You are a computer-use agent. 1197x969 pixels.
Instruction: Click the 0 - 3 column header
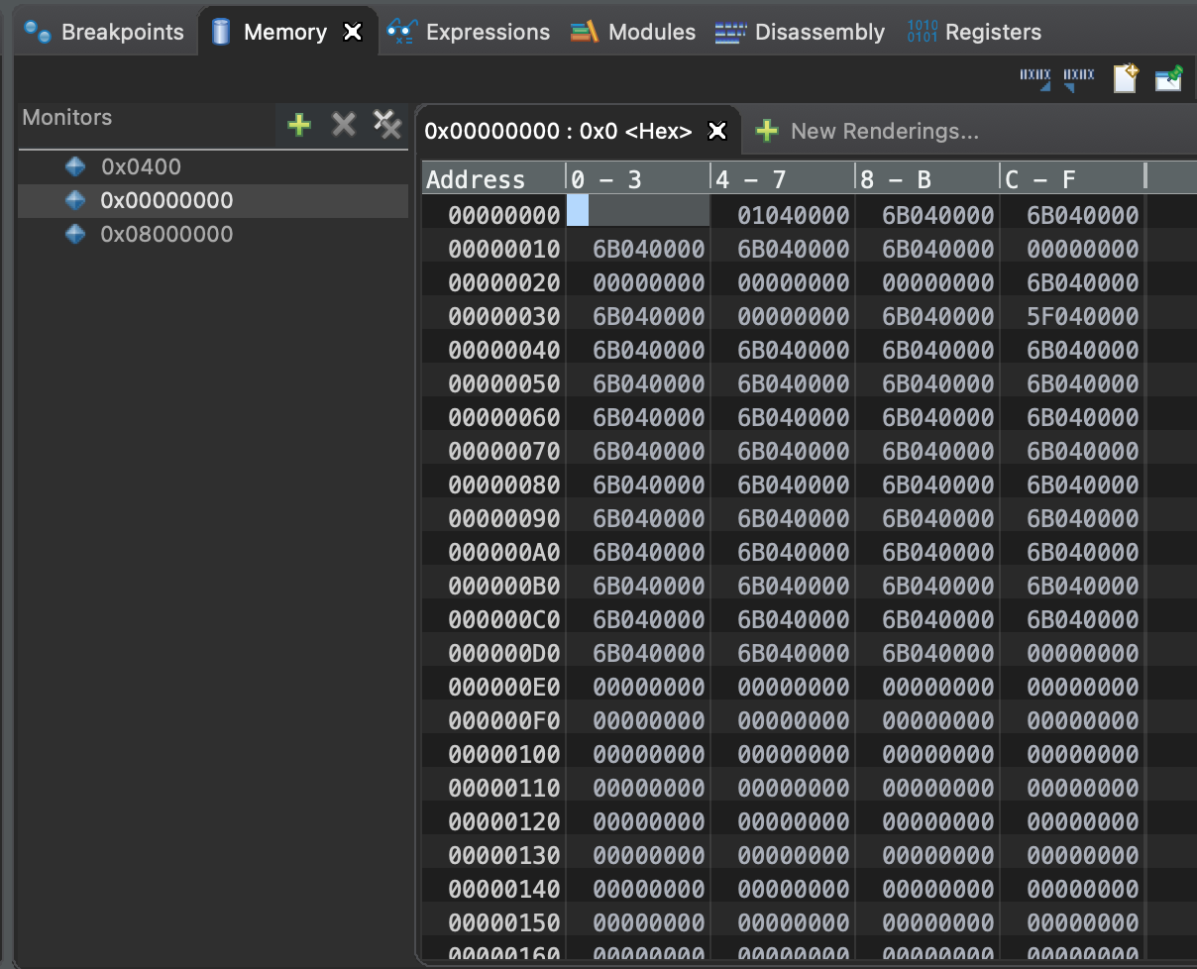(x=638, y=178)
